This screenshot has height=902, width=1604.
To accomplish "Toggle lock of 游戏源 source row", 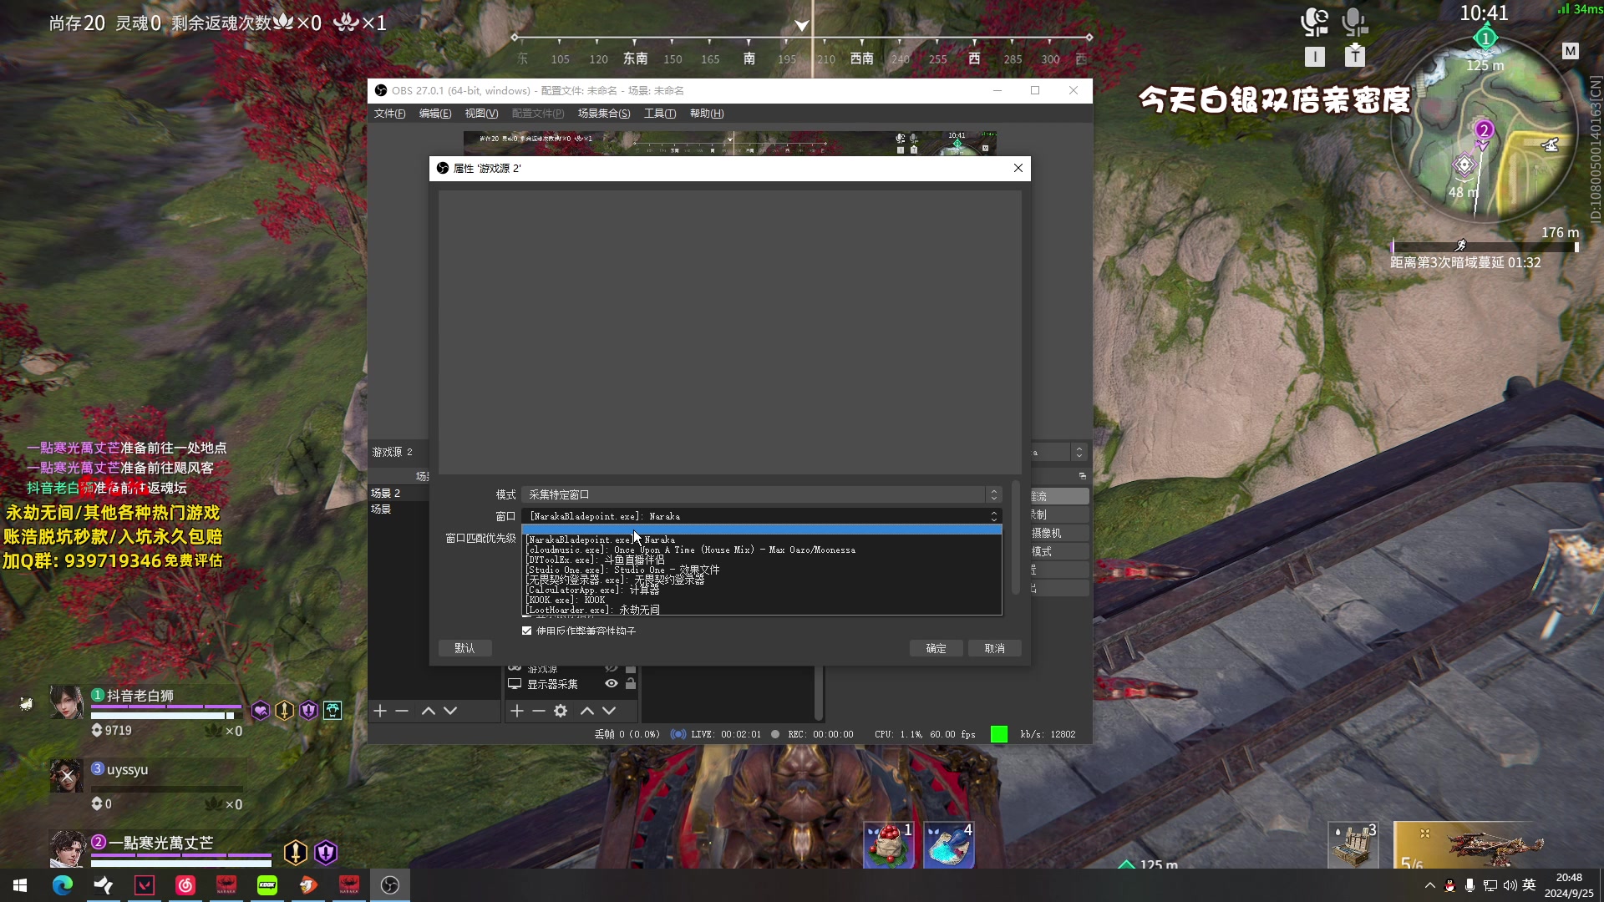I will (631, 669).
